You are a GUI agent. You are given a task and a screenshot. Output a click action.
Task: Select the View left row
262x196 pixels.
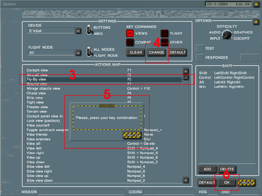[104, 148]
